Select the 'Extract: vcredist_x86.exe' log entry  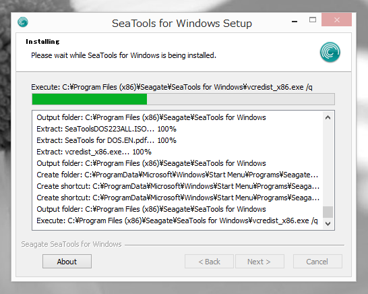pos(94,152)
